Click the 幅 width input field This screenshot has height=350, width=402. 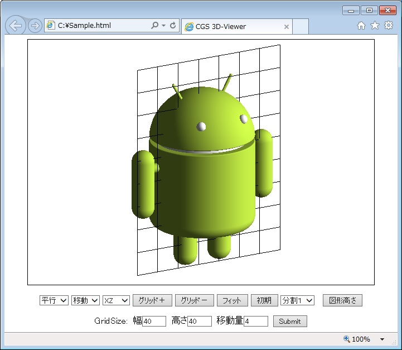[154, 322]
